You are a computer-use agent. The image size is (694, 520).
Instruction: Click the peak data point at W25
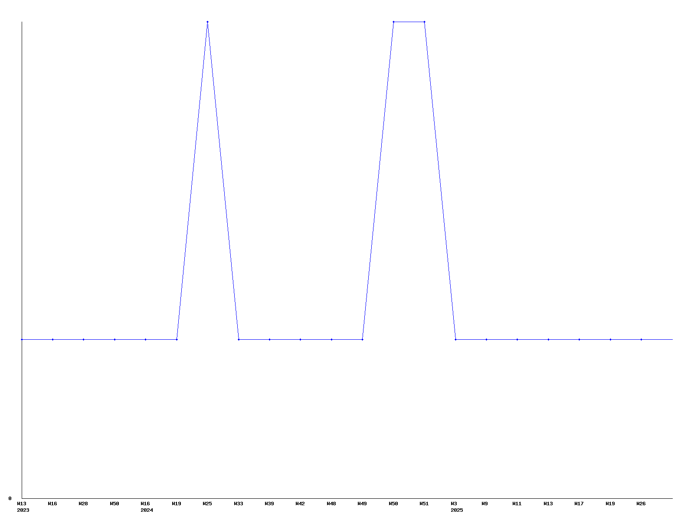(x=207, y=22)
